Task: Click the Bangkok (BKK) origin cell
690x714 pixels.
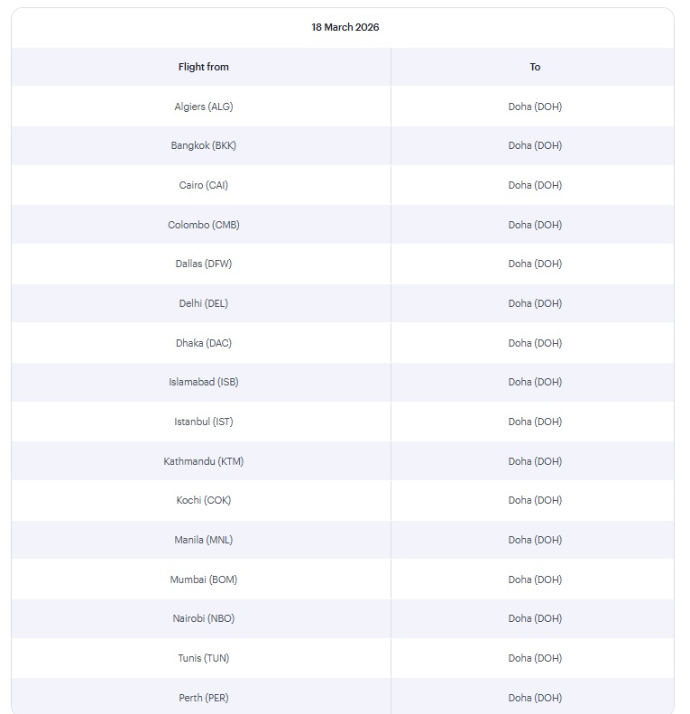Action: coord(203,145)
